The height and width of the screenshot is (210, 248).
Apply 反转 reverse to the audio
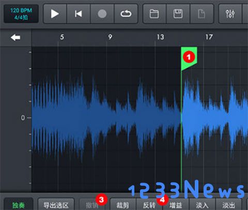[149, 205]
